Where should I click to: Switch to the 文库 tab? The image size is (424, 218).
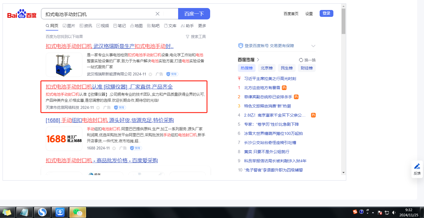(170, 26)
